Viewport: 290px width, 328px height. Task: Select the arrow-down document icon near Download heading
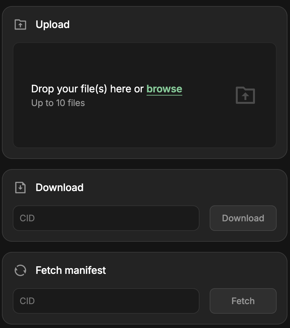[20, 188]
